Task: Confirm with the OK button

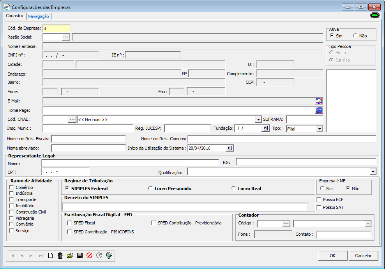Action: click(x=333, y=256)
